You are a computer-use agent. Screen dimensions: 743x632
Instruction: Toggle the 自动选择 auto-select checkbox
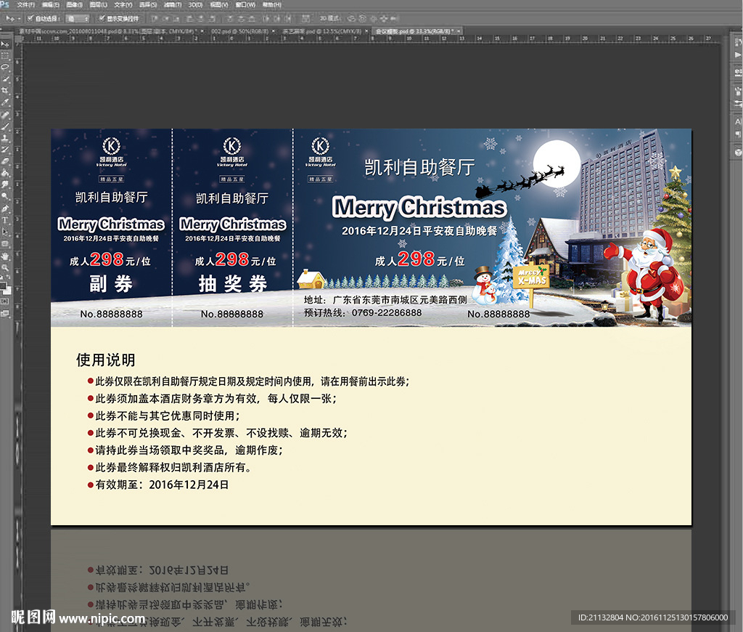[x=30, y=18]
